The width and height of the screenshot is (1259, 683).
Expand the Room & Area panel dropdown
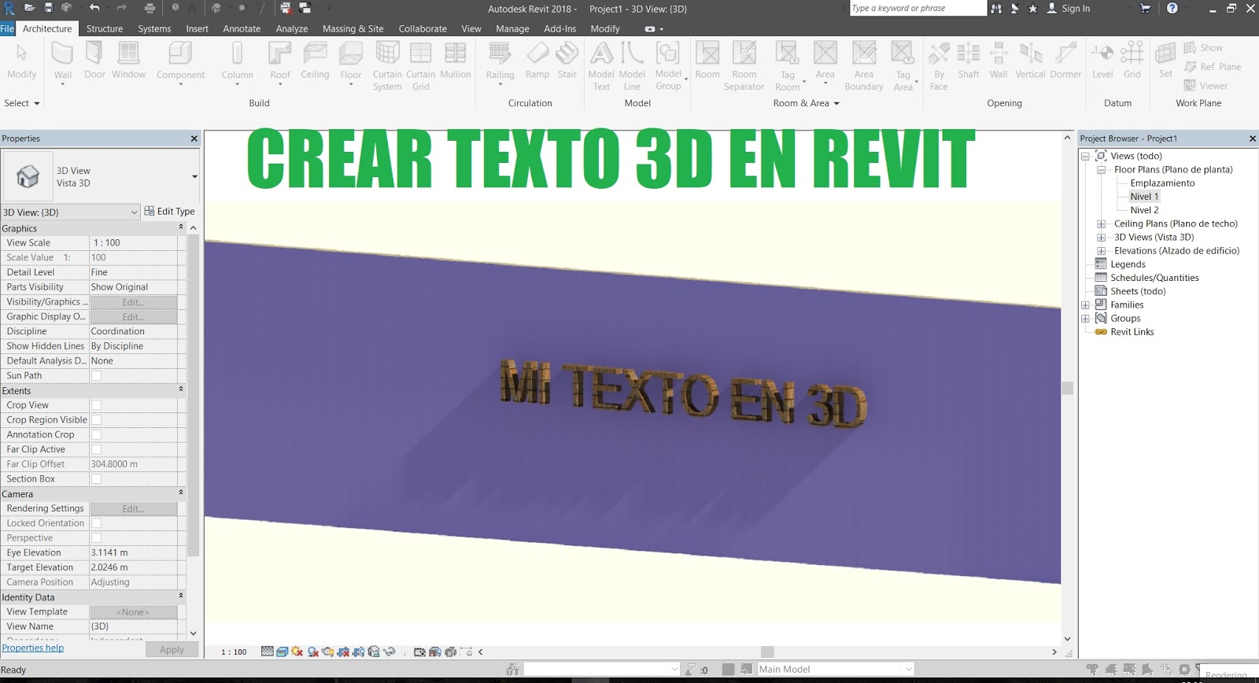[x=807, y=103]
